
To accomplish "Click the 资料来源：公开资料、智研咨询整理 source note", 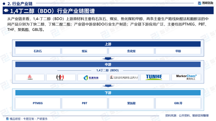I will click(x=187, y=116).
